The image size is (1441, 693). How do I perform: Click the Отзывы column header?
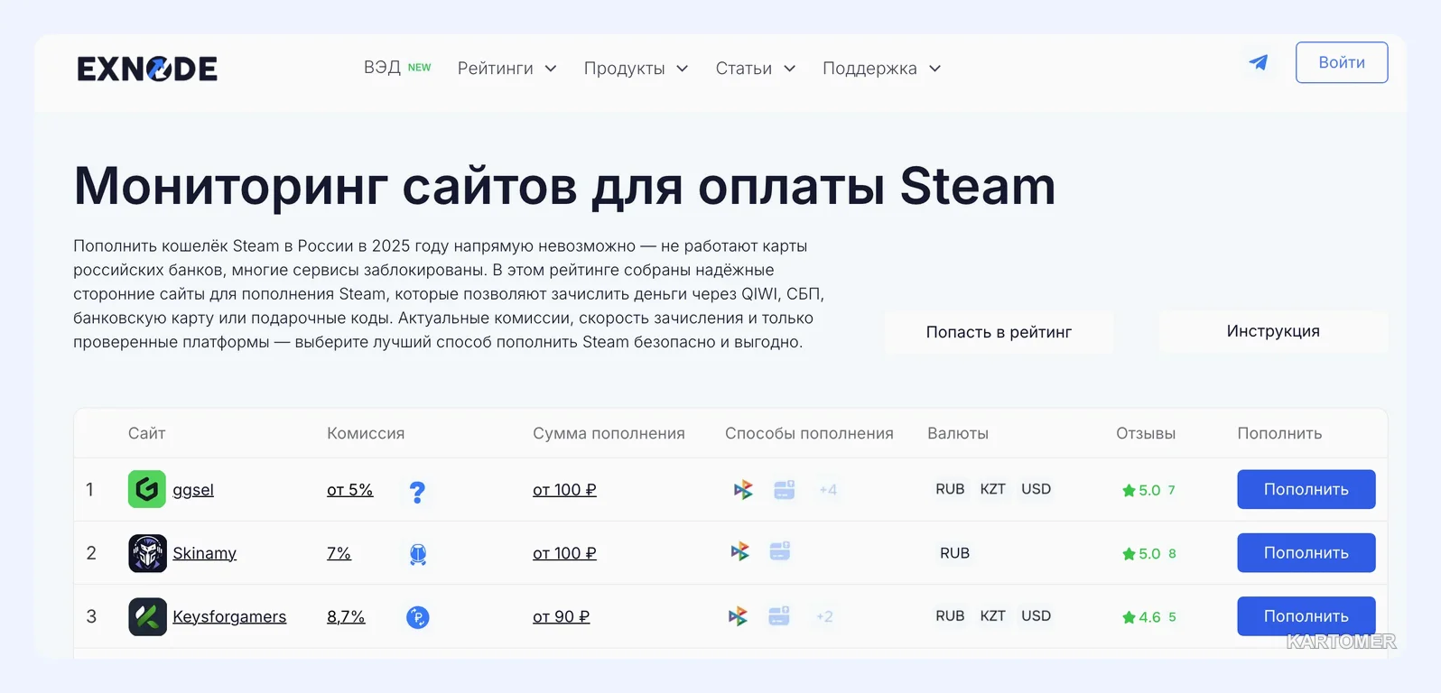tap(1146, 433)
